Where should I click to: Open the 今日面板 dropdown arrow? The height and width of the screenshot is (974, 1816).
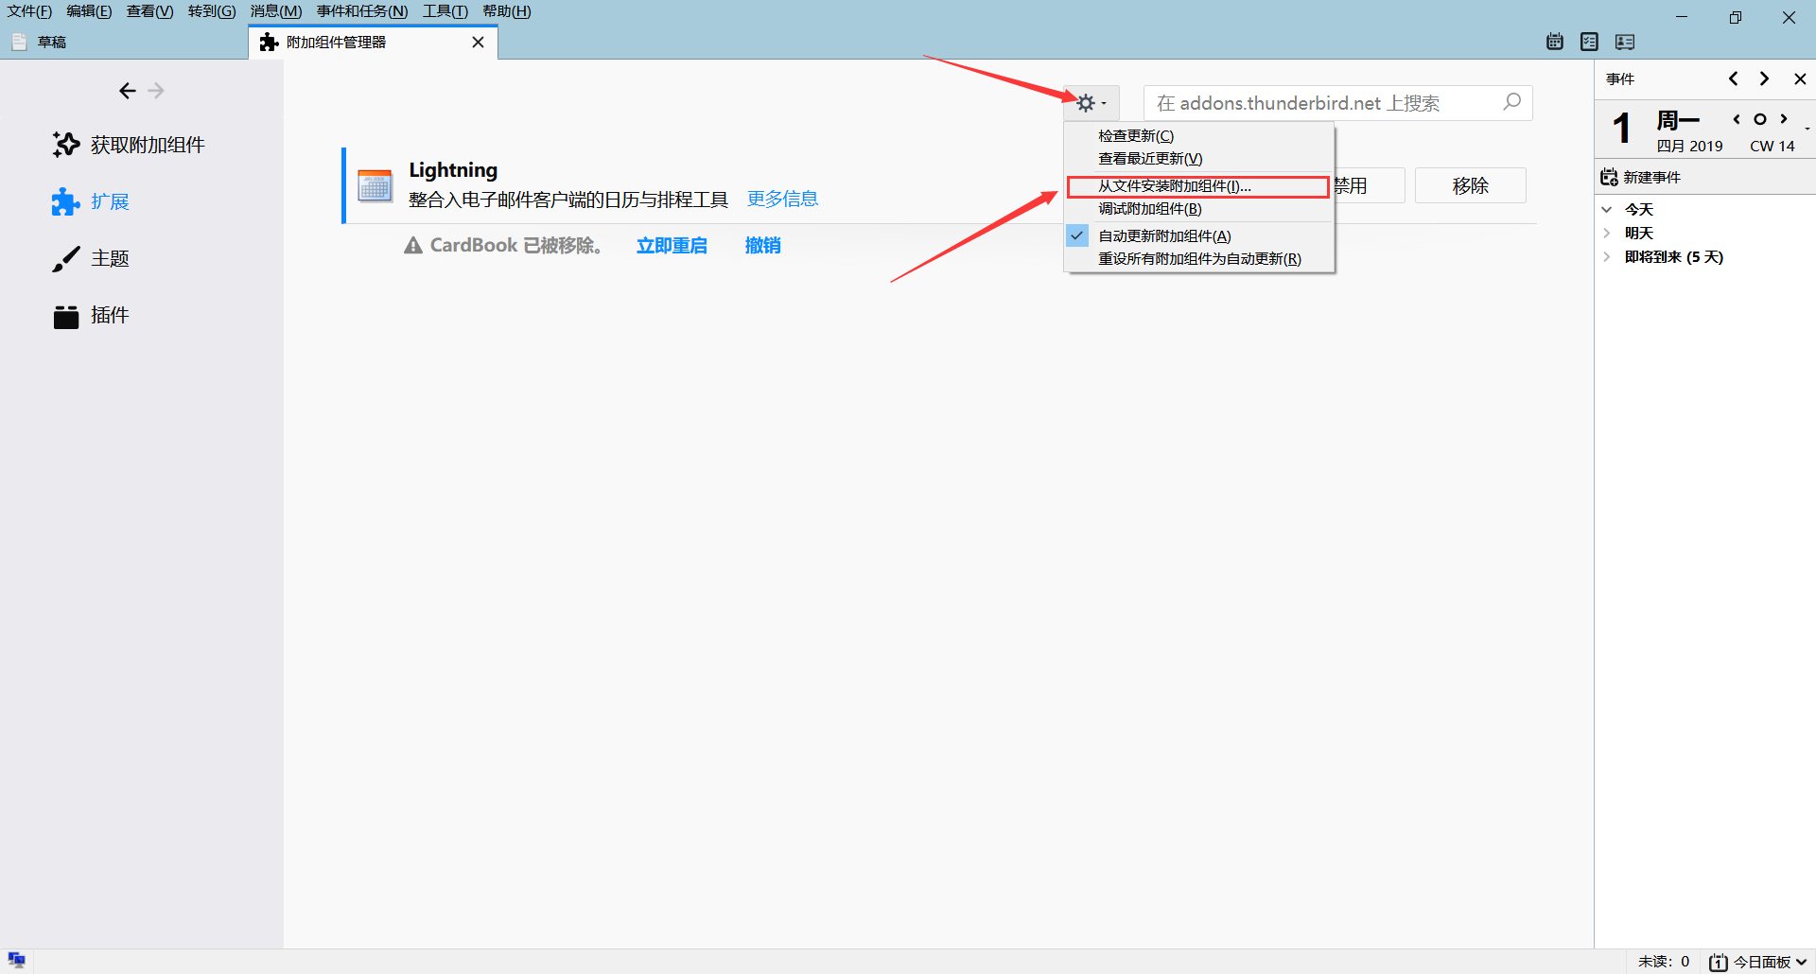[1801, 962]
